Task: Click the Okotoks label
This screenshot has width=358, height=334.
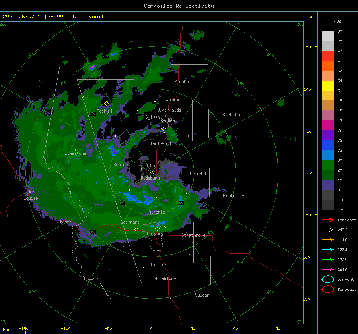Action: click(159, 265)
